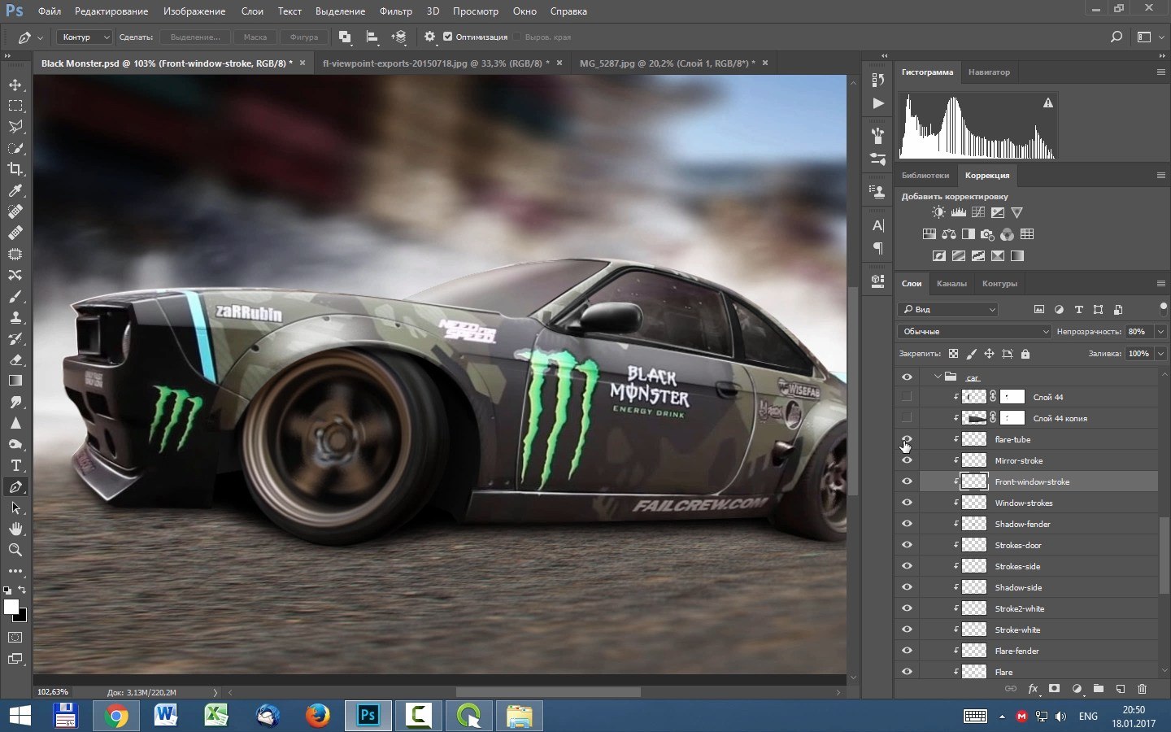Click the Фигура button
Viewport: 1171px width, 732px height.
tap(304, 37)
